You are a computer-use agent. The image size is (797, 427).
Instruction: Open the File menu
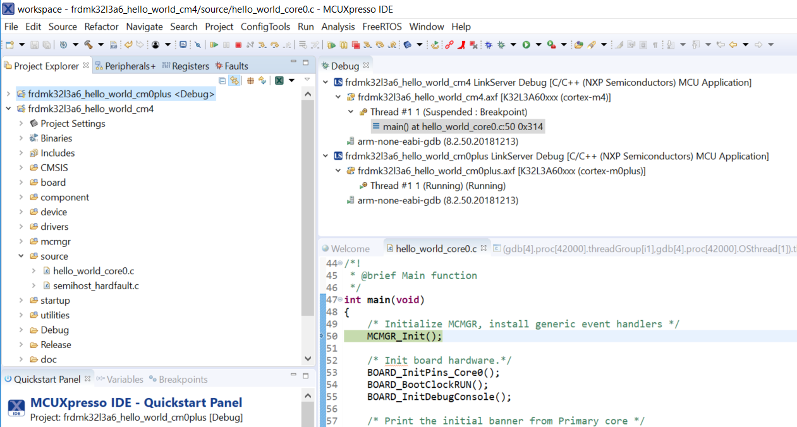11,27
